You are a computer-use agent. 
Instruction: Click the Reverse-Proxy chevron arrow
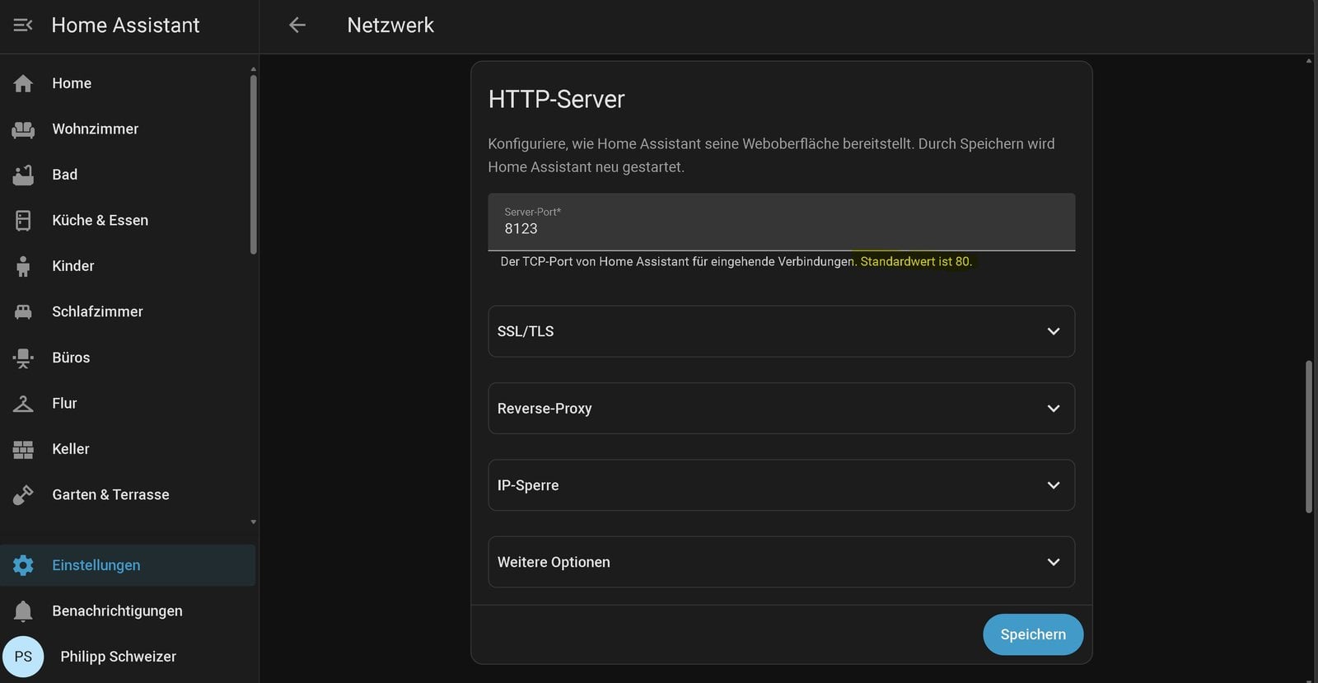point(1053,409)
